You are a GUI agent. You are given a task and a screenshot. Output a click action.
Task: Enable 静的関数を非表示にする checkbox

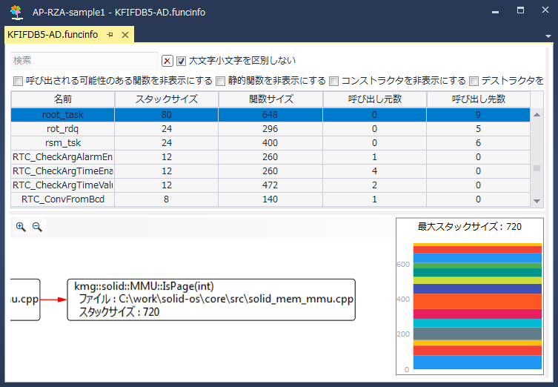pos(220,81)
